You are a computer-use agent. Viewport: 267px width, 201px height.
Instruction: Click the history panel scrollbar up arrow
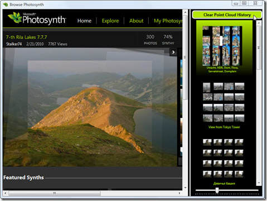pos(259,22)
